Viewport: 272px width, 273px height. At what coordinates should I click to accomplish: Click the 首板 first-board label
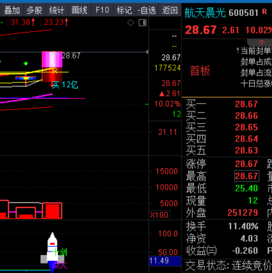pos(200,71)
